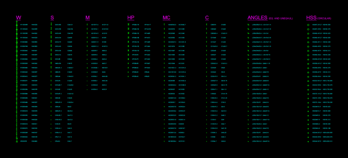Pick the bottommost circular HSS symbol
The image size is (348, 158).
pyautogui.click(x=308, y=142)
